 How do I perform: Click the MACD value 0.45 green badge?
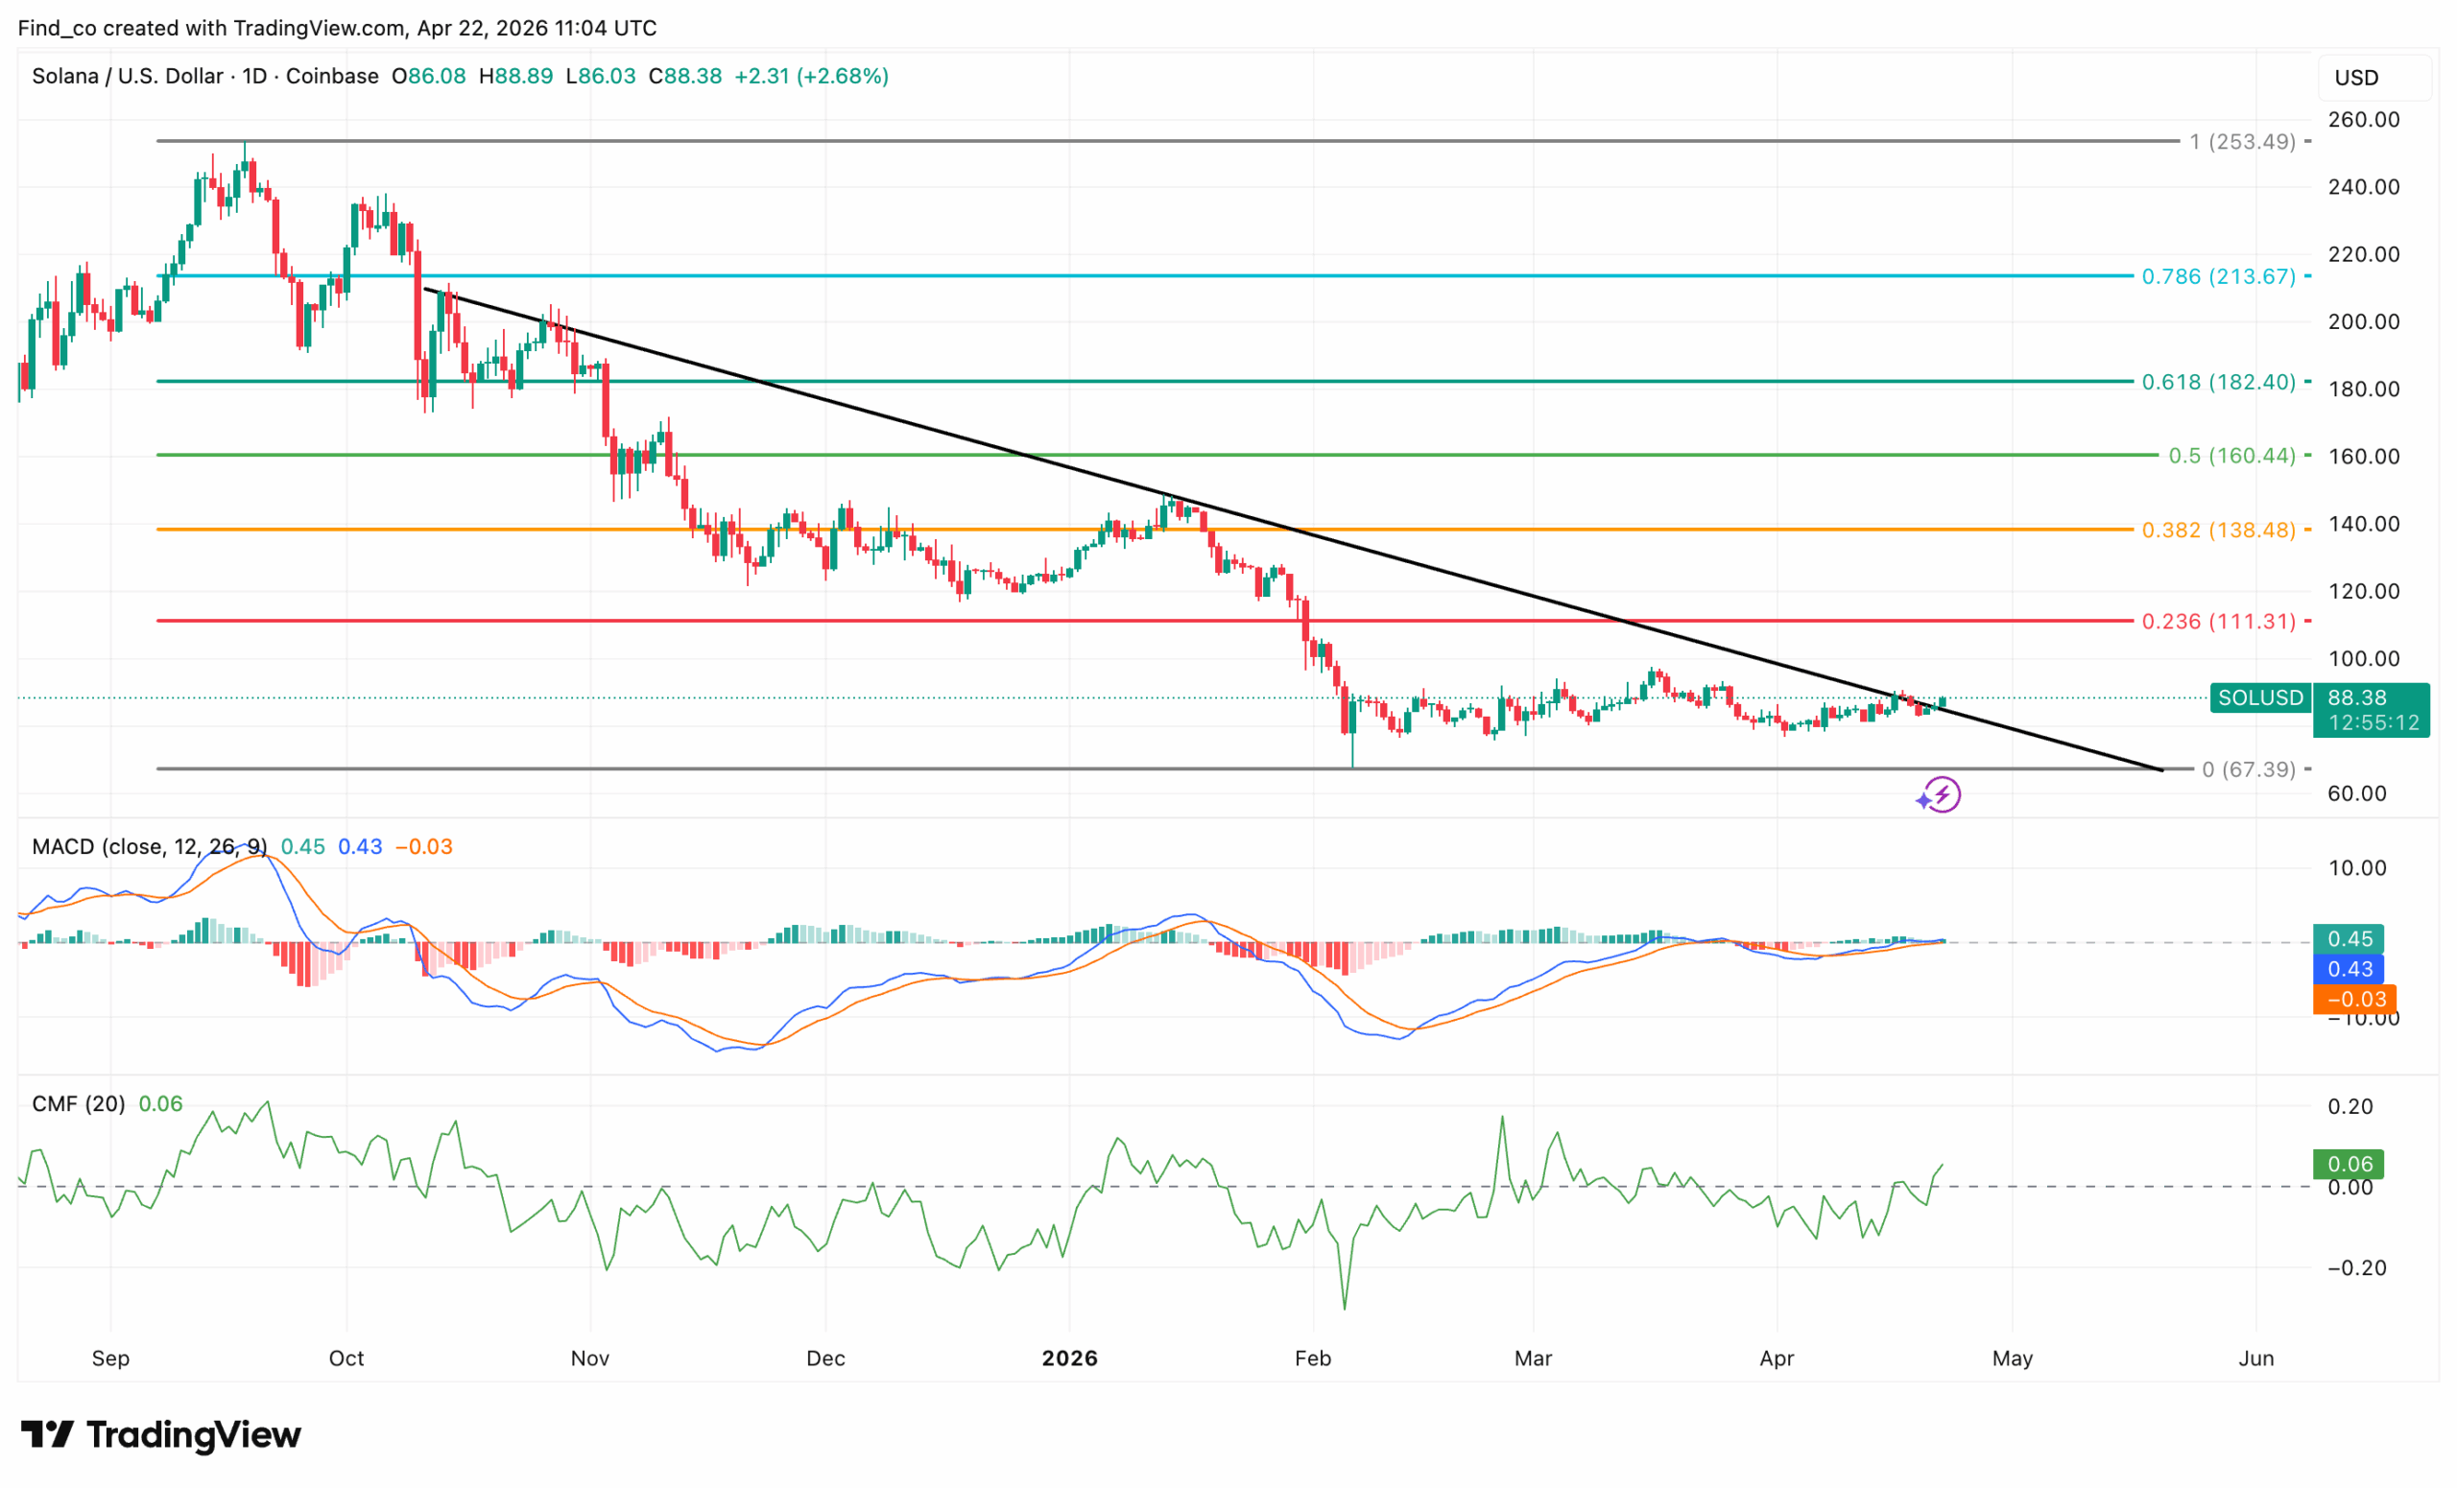point(2350,939)
